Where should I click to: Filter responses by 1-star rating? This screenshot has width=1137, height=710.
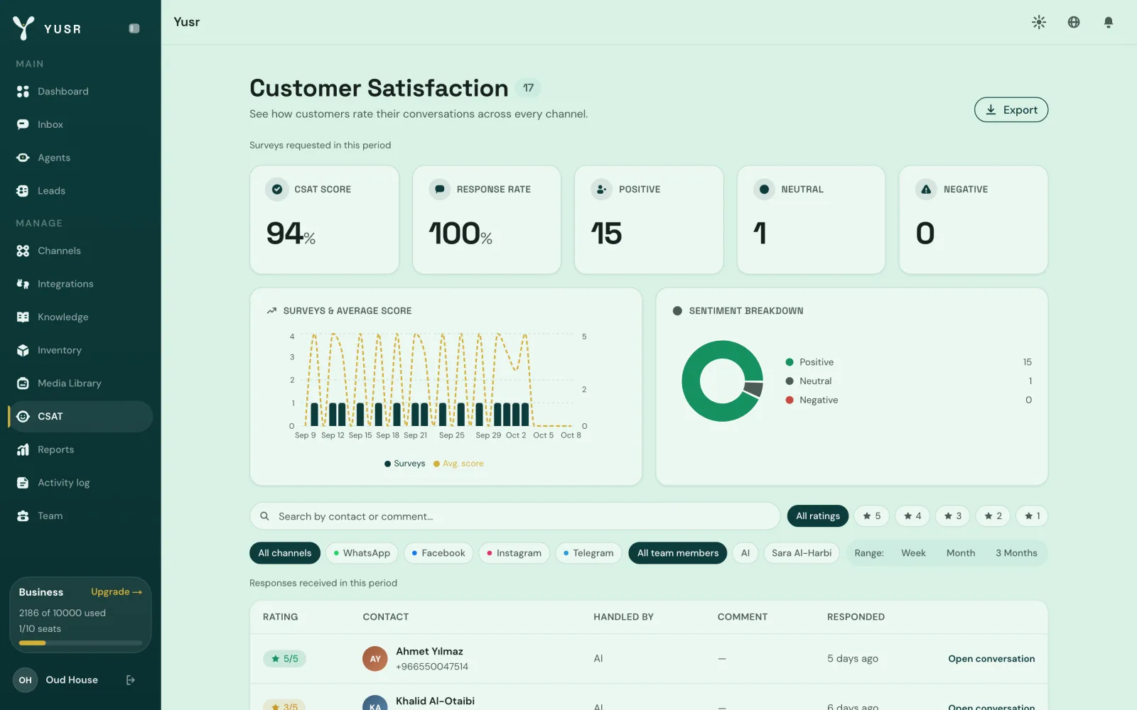pos(1032,516)
